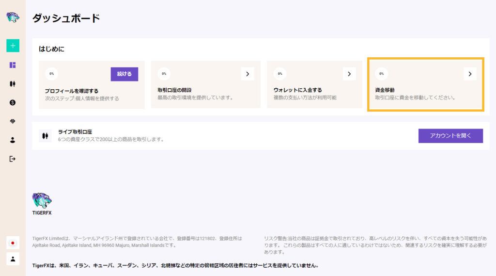Open the chevron arrow on 資金移動 card
This screenshot has width=496, height=276.
pos(470,74)
